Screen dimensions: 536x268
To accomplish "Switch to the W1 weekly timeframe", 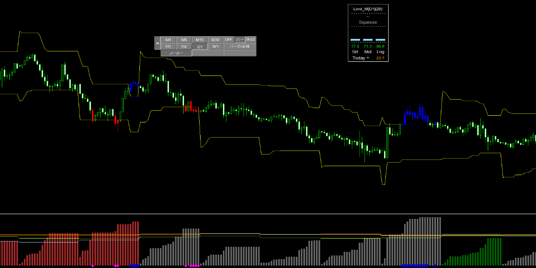I will pos(215,46).
